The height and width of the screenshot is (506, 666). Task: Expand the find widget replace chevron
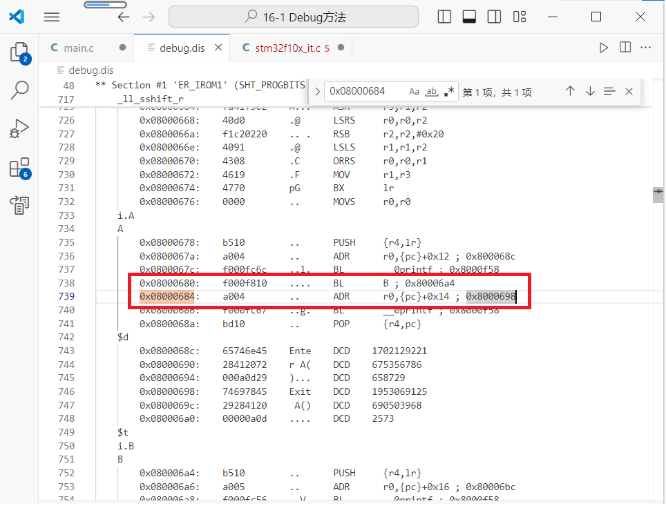317,90
